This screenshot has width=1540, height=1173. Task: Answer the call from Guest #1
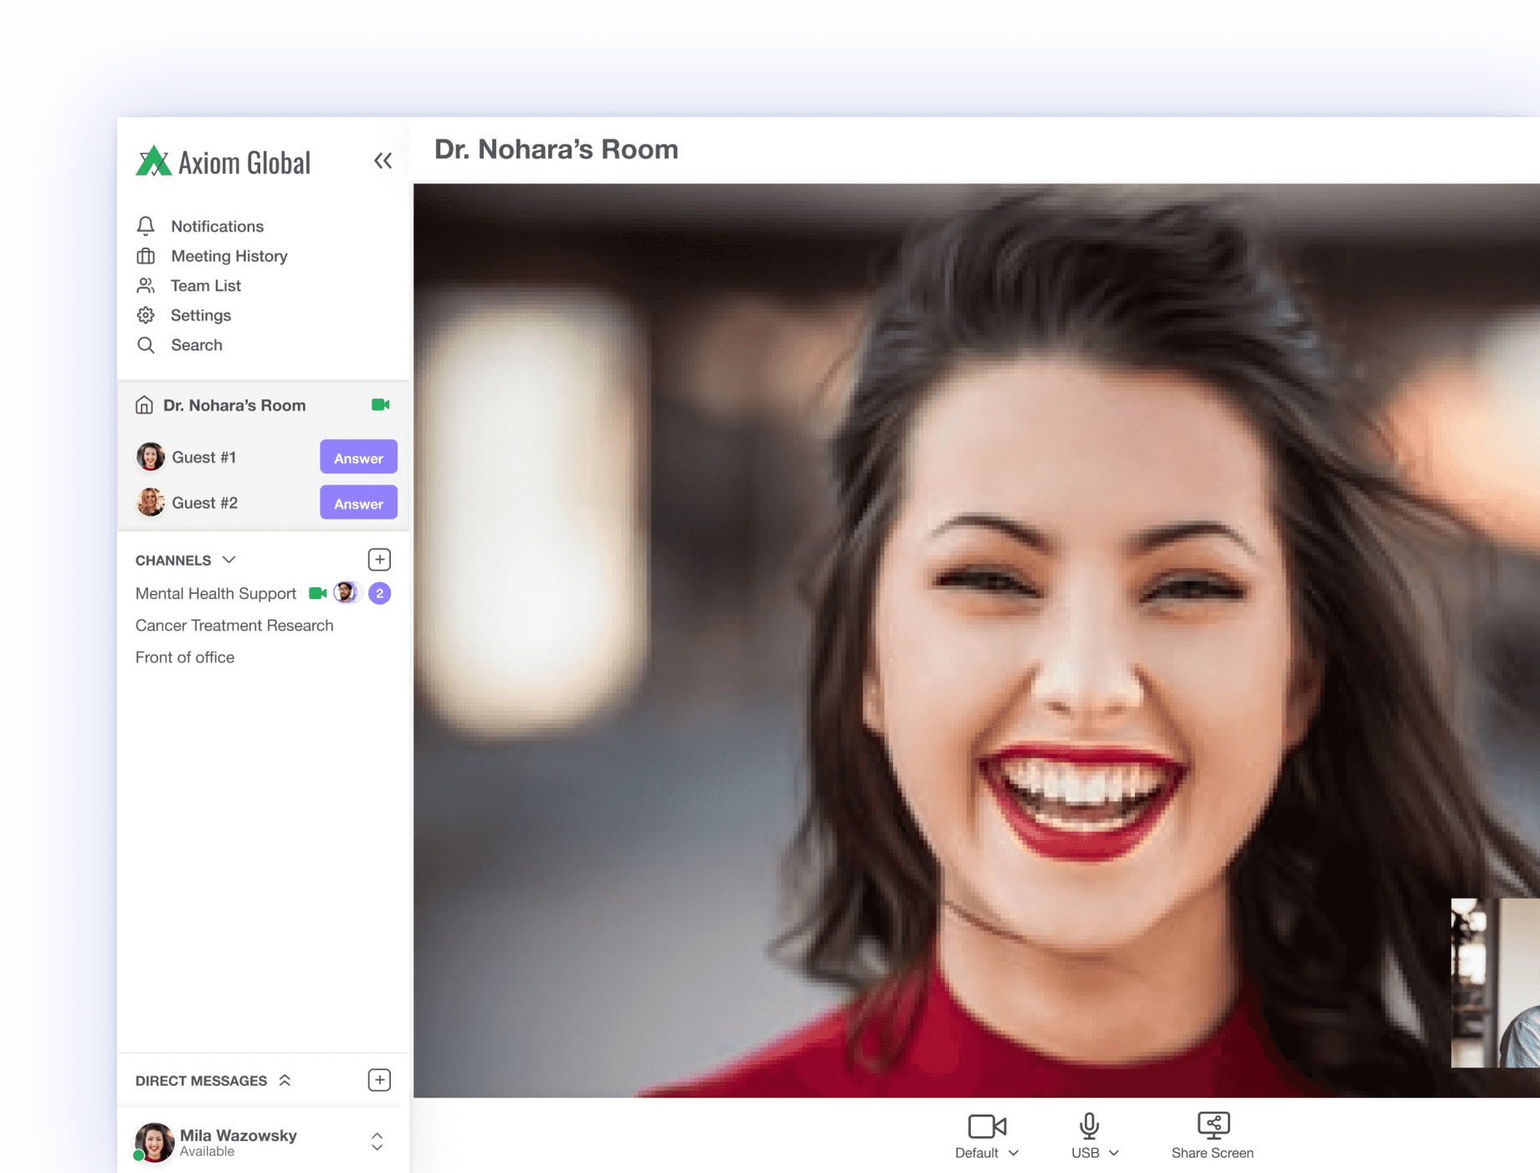(x=358, y=457)
